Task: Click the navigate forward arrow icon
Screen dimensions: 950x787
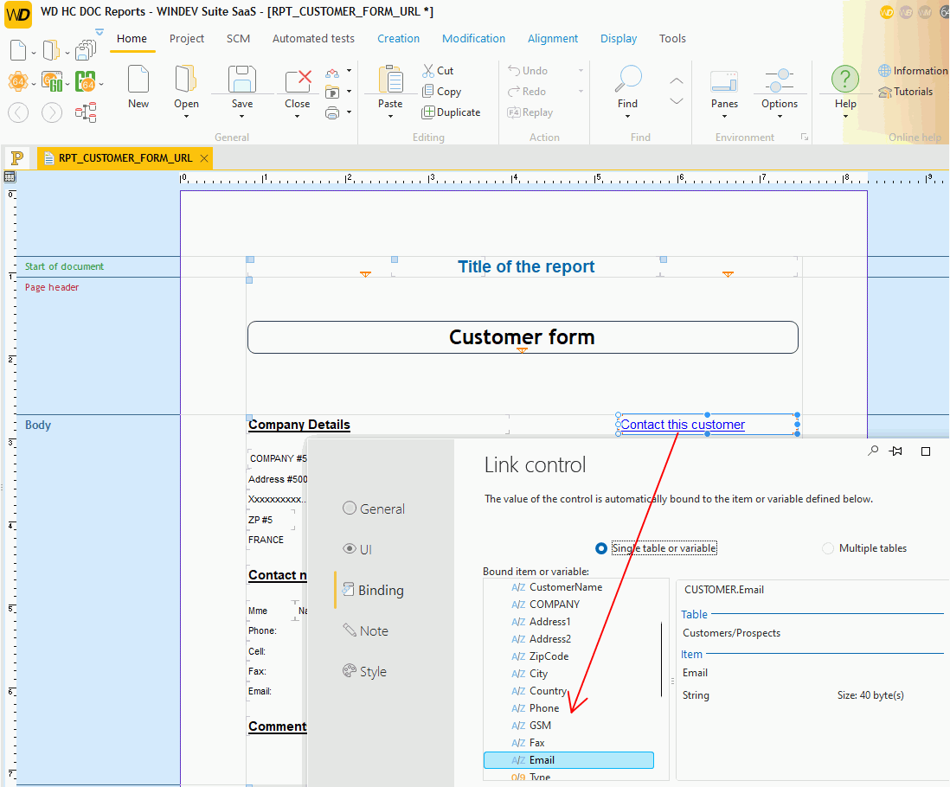Action: tap(52, 112)
